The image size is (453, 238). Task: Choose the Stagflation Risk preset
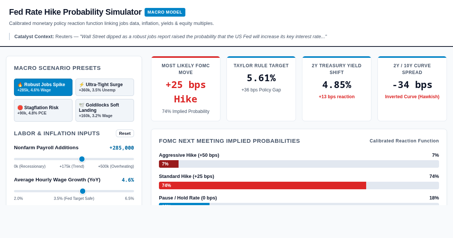pos(43,110)
